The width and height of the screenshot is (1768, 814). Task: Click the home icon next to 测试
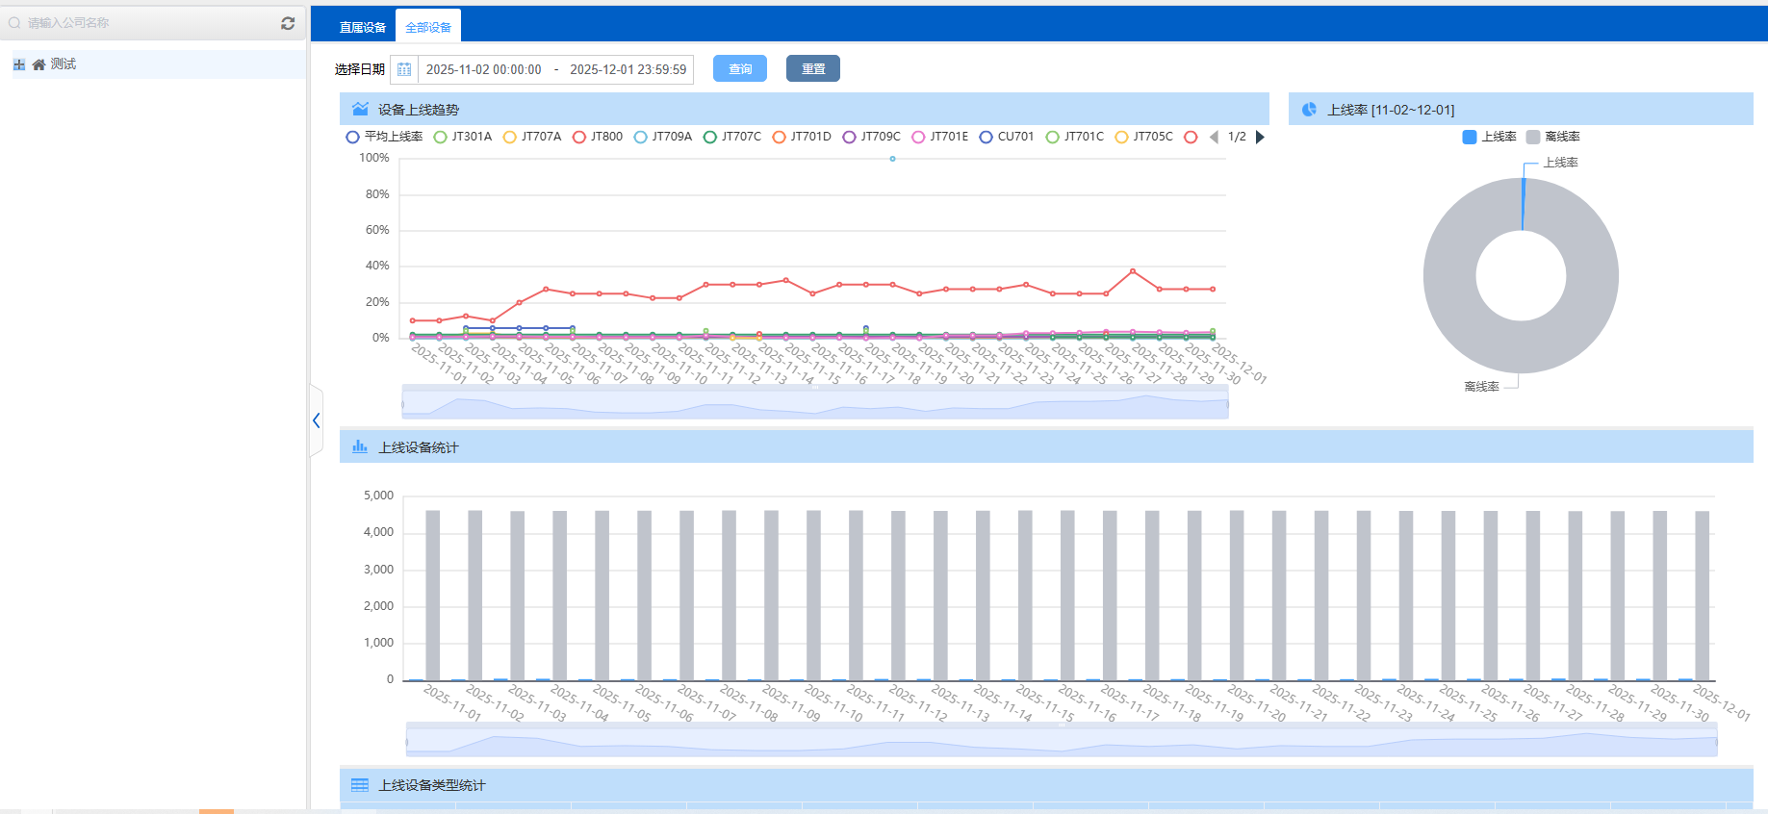click(x=38, y=64)
